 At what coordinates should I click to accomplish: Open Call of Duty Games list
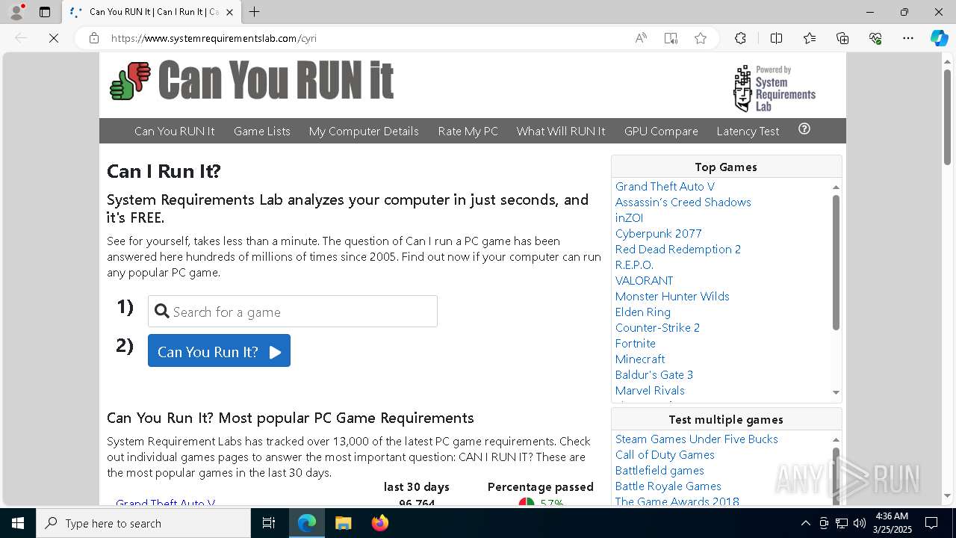665,454
